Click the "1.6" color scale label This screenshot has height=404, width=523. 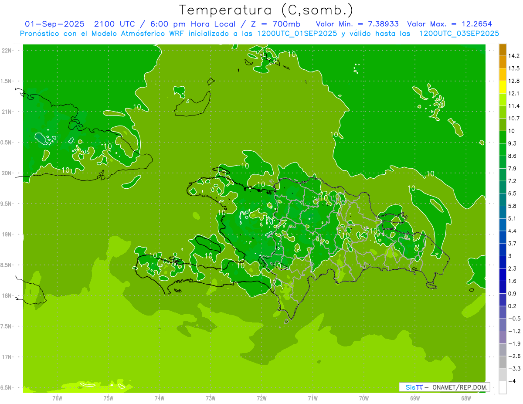coord(513,281)
